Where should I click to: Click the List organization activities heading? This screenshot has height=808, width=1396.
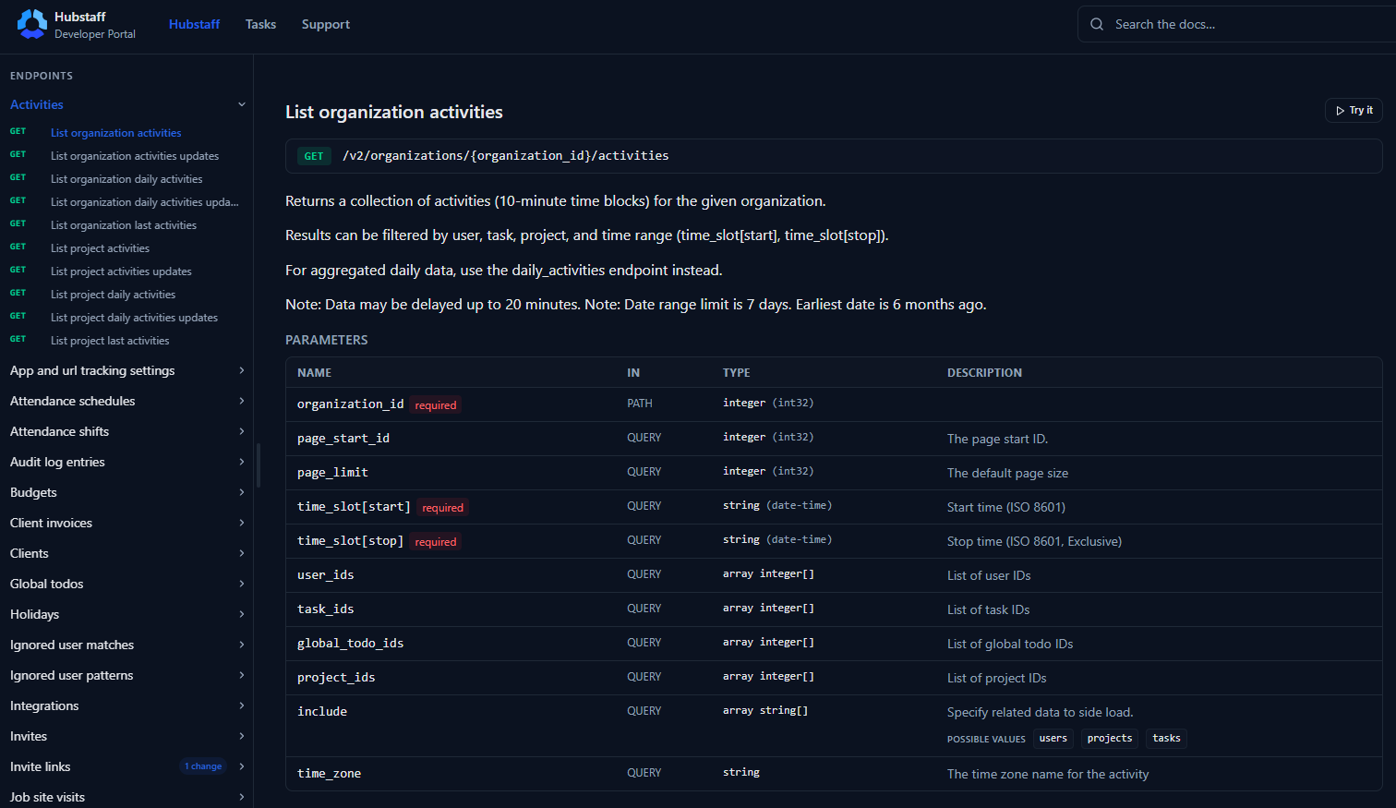click(394, 112)
